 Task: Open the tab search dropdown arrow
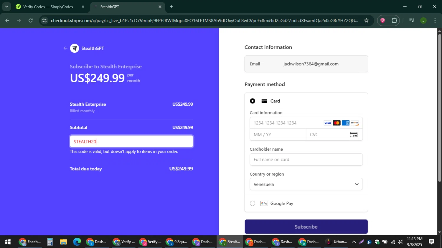[6, 6]
